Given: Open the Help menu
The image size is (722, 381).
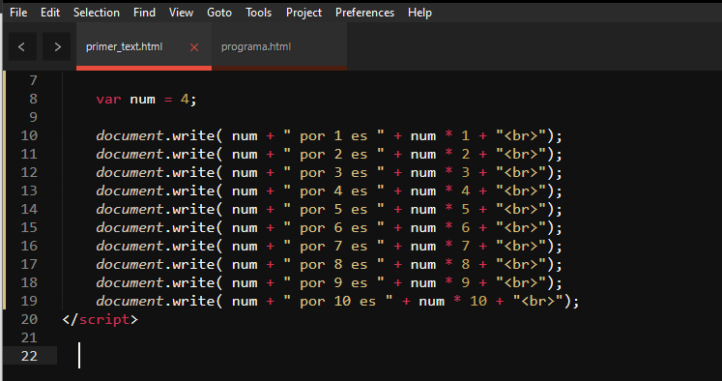Looking at the screenshot, I should click(x=419, y=13).
